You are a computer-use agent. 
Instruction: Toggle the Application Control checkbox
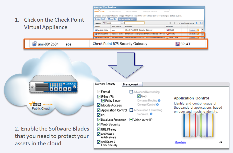click(99, 110)
